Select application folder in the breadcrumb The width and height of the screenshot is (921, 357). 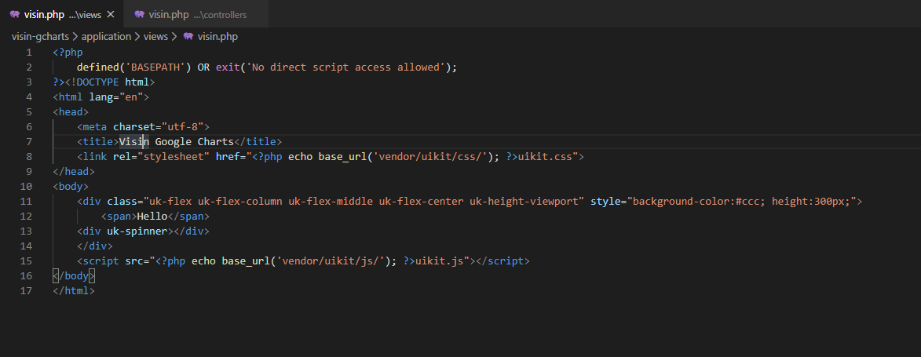(x=106, y=36)
